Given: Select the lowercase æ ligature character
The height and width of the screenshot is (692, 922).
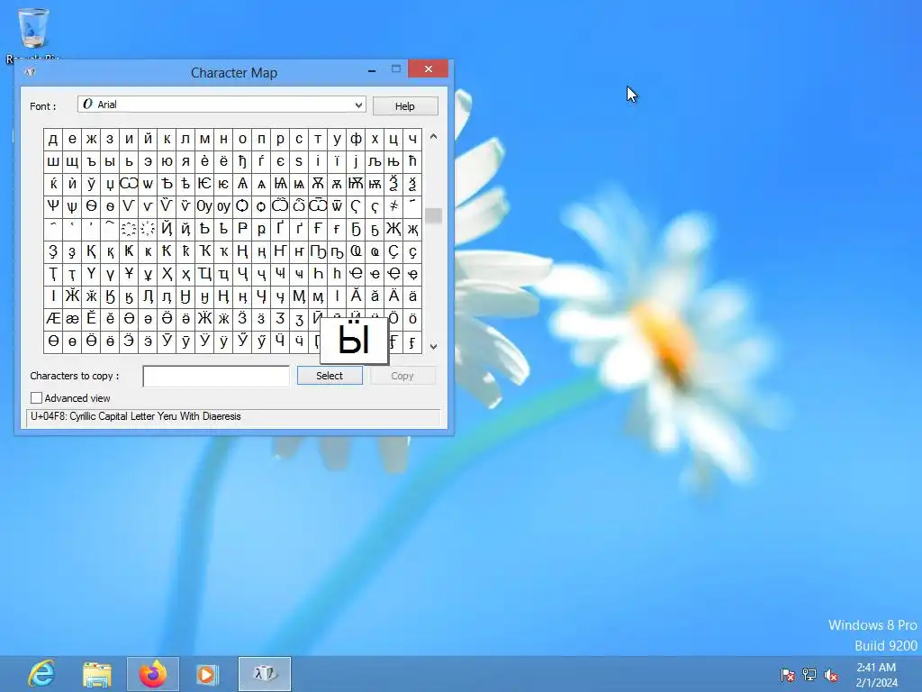Looking at the screenshot, I should point(72,319).
